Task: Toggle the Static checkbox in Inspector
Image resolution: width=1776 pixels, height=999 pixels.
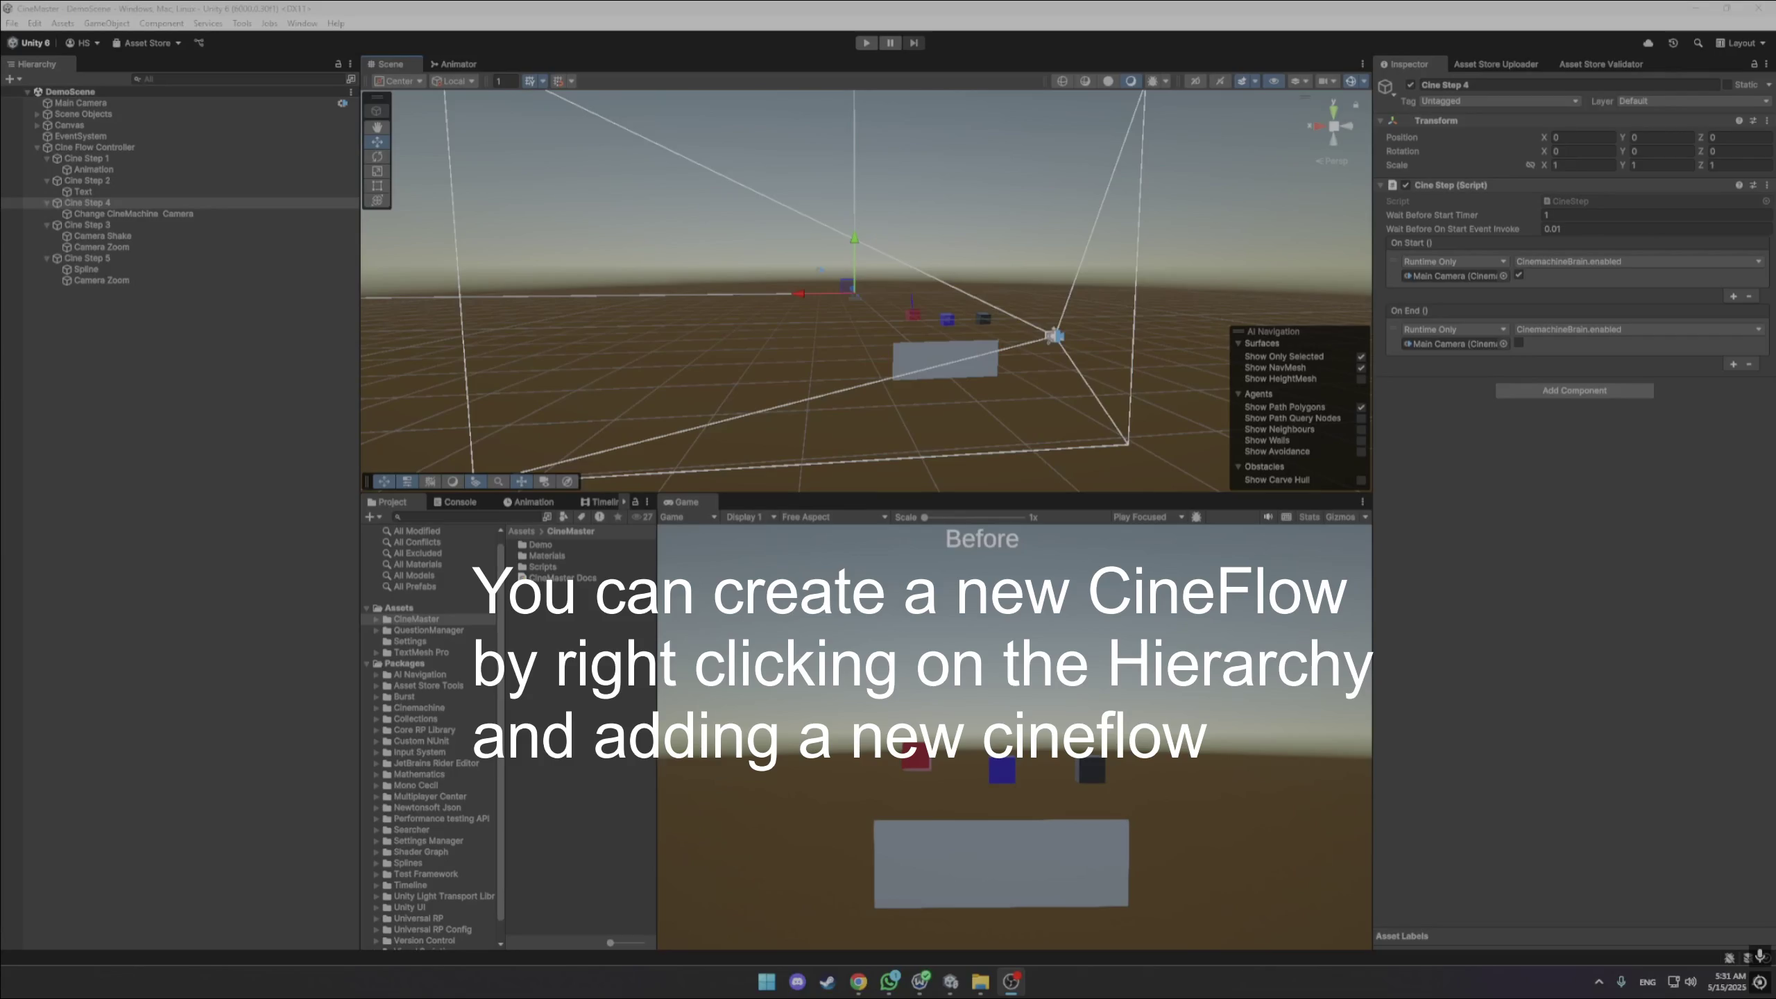Action: 1727,85
